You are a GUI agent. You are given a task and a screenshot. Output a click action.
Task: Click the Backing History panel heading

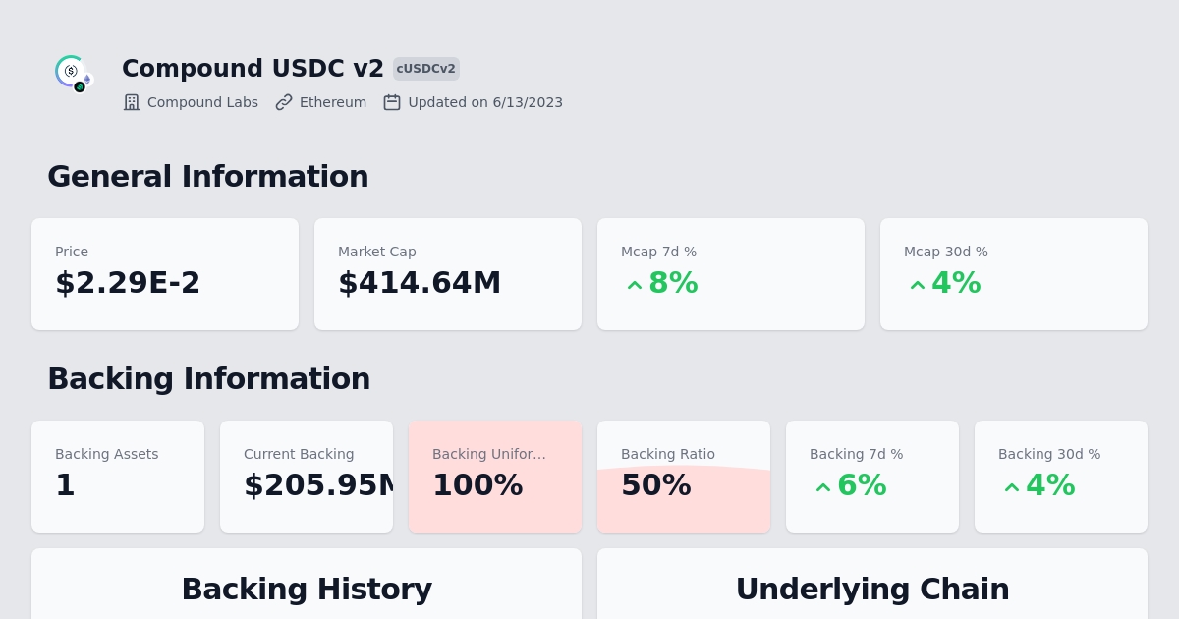click(x=307, y=589)
